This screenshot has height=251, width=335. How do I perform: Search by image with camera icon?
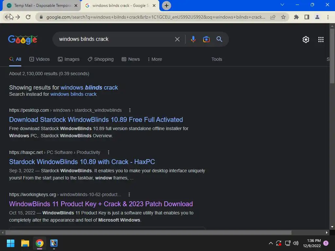pos(206,39)
